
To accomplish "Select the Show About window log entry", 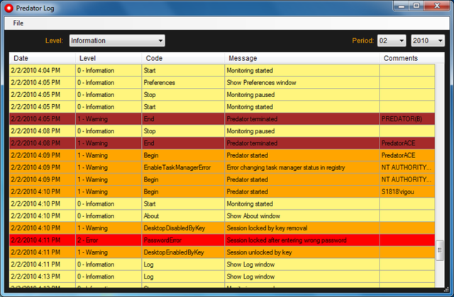I will (x=222, y=215).
